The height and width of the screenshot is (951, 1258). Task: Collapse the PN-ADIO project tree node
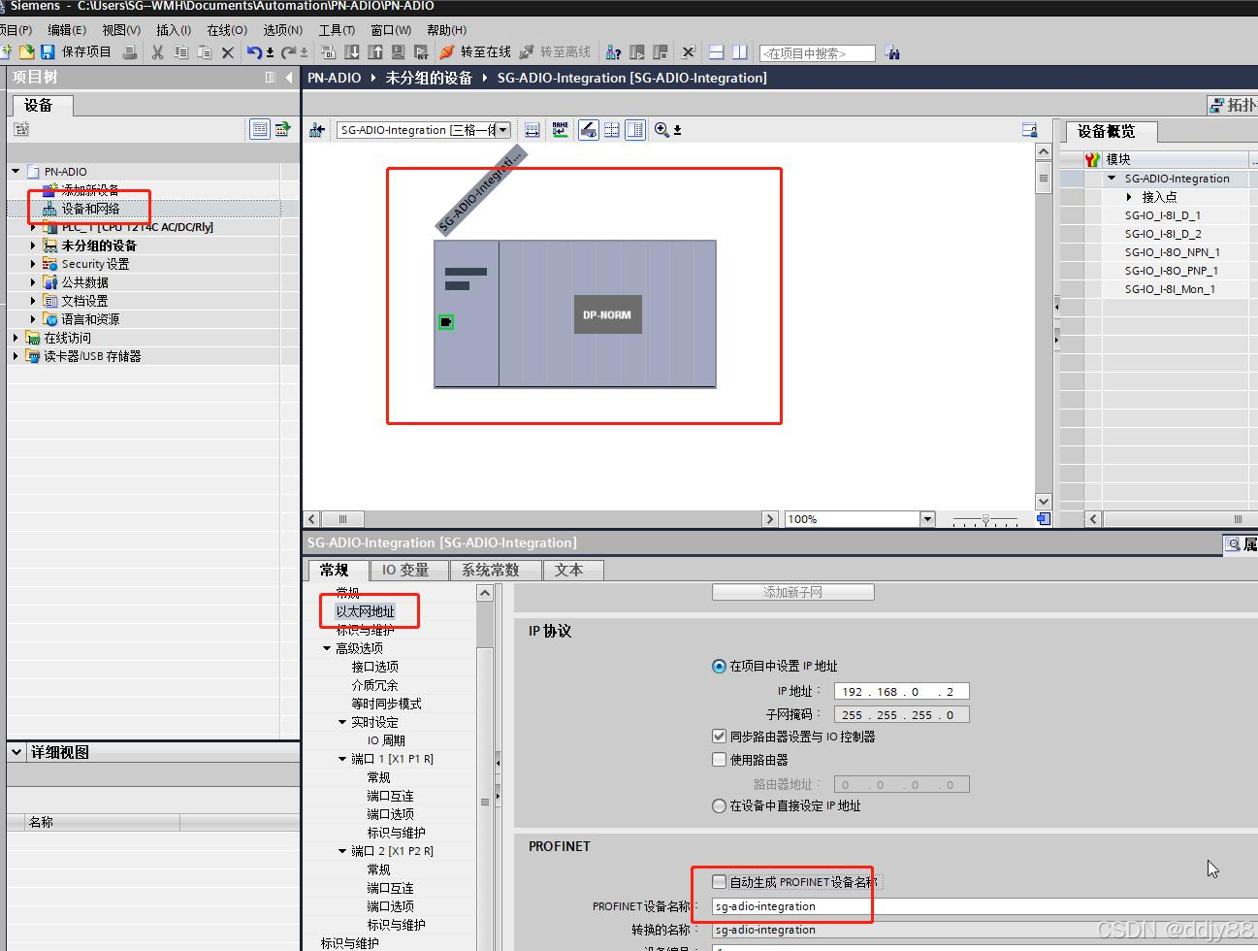[16, 171]
